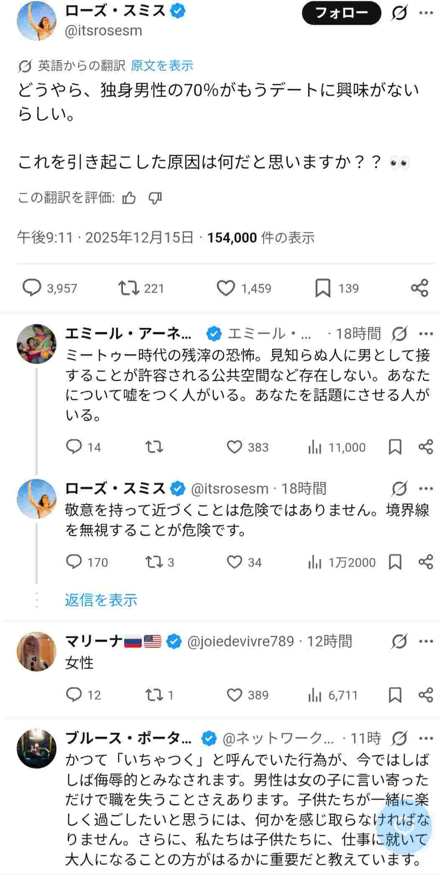Share マリーナ's reply
The image size is (440, 875).
click(x=425, y=695)
